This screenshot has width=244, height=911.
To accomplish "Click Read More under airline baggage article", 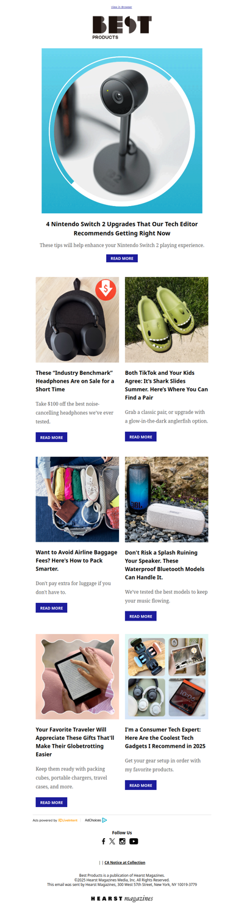I will (x=51, y=608).
